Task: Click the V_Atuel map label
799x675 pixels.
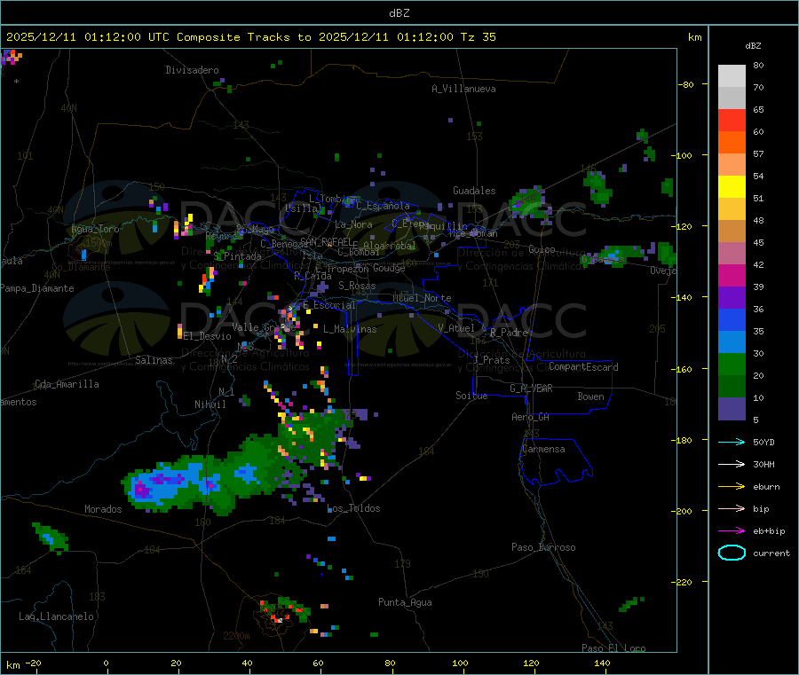Action: pos(456,328)
